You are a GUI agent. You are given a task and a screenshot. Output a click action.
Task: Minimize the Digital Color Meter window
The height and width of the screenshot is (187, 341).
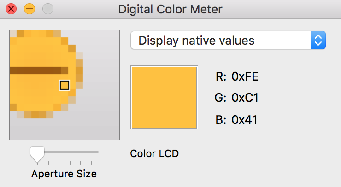tap(29, 9)
